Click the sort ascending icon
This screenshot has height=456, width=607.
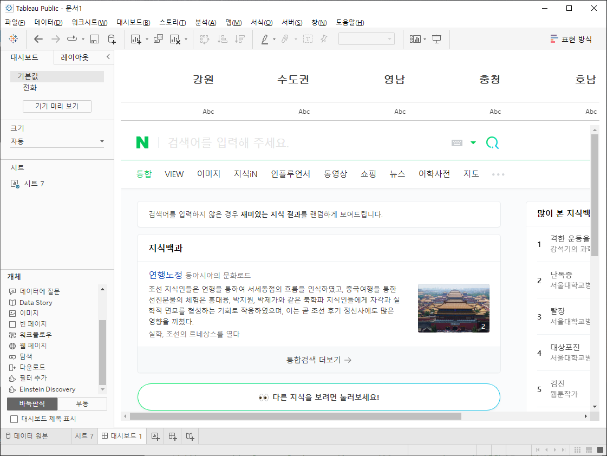222,38
